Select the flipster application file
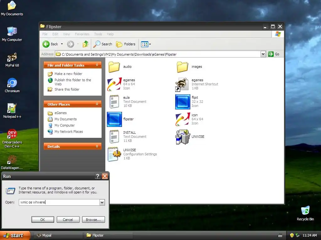The width and height of the screenshot is (321, 240). pyautogui.click(x=120, y=119)
